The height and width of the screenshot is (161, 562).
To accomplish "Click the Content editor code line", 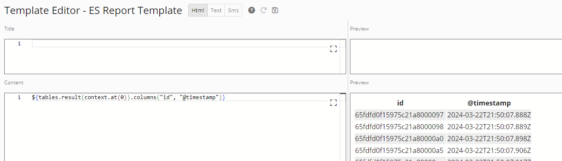I will [x=129, y=97].
